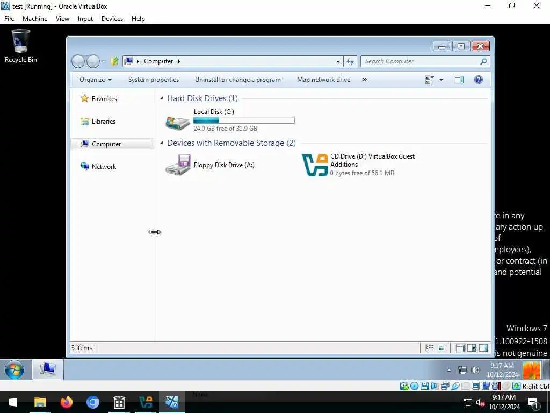Open the VirtualBox Help menu
This screenshot has height=413, width=550.
(x=138, y=19)
